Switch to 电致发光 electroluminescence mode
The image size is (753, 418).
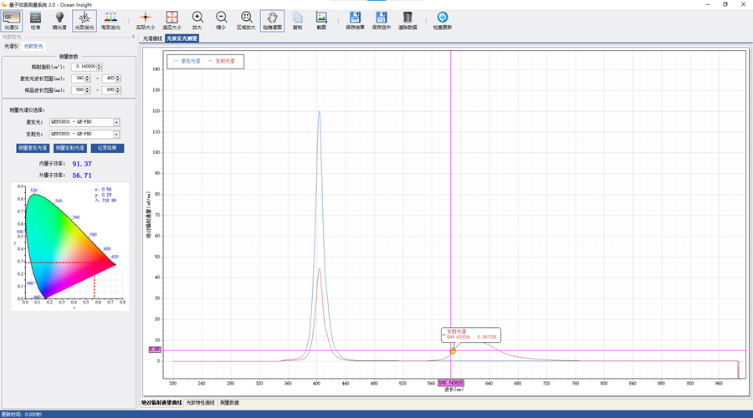coord(110,20)
